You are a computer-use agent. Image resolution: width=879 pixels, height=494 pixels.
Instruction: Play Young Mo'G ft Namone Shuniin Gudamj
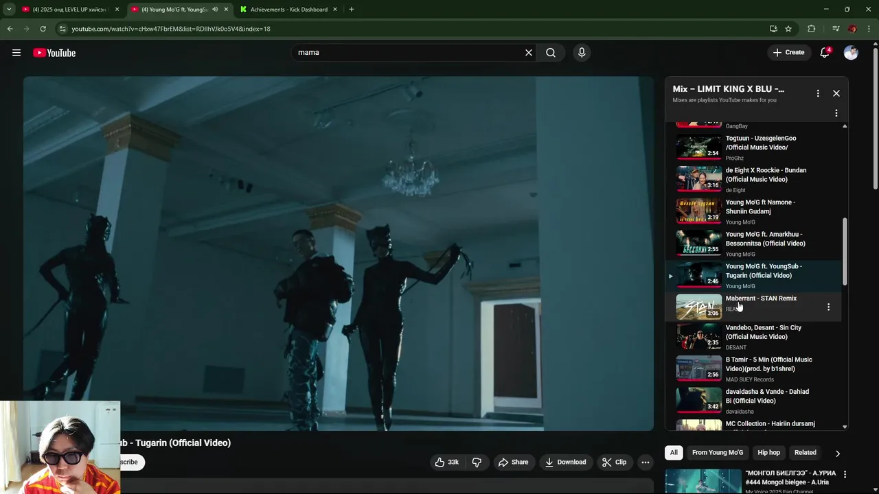coord(753,211)
